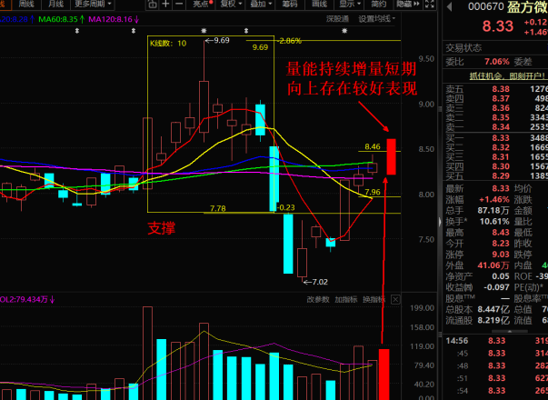Image resolution: width=548 pixels, height=400 pixels.
Task: Select the 卖五 ask row at 8.38
Action: (496, 89)
